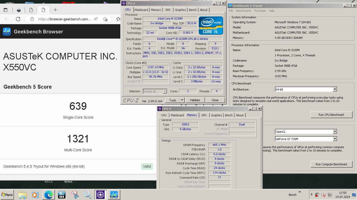View site security lock info
The height and width of the screenshot is (200, 357).
tap(32, 19)
